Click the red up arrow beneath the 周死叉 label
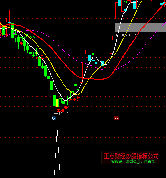This screenshot has width=166, height=178. 21,43
